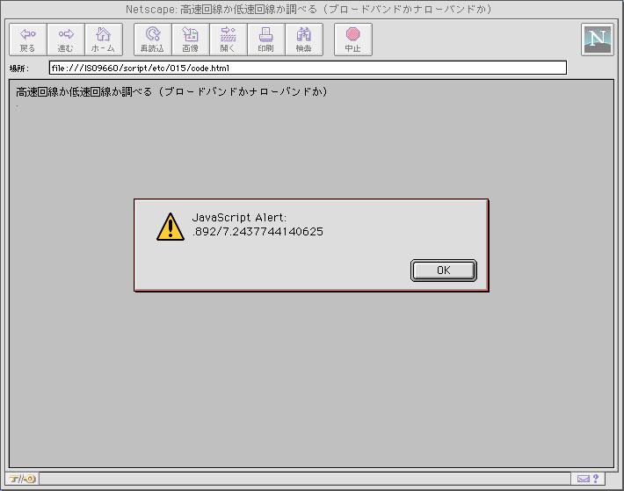
Task: Print the page using 印刷 icon
Action: [x=266, y=40]
